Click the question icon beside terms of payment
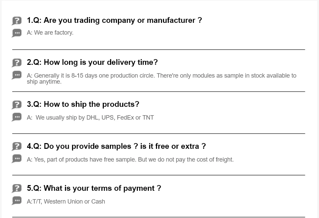 pos(17,188)
